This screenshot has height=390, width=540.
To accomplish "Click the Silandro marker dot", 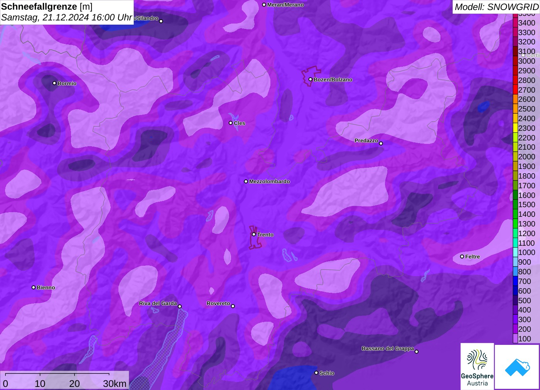I will 161,21.
